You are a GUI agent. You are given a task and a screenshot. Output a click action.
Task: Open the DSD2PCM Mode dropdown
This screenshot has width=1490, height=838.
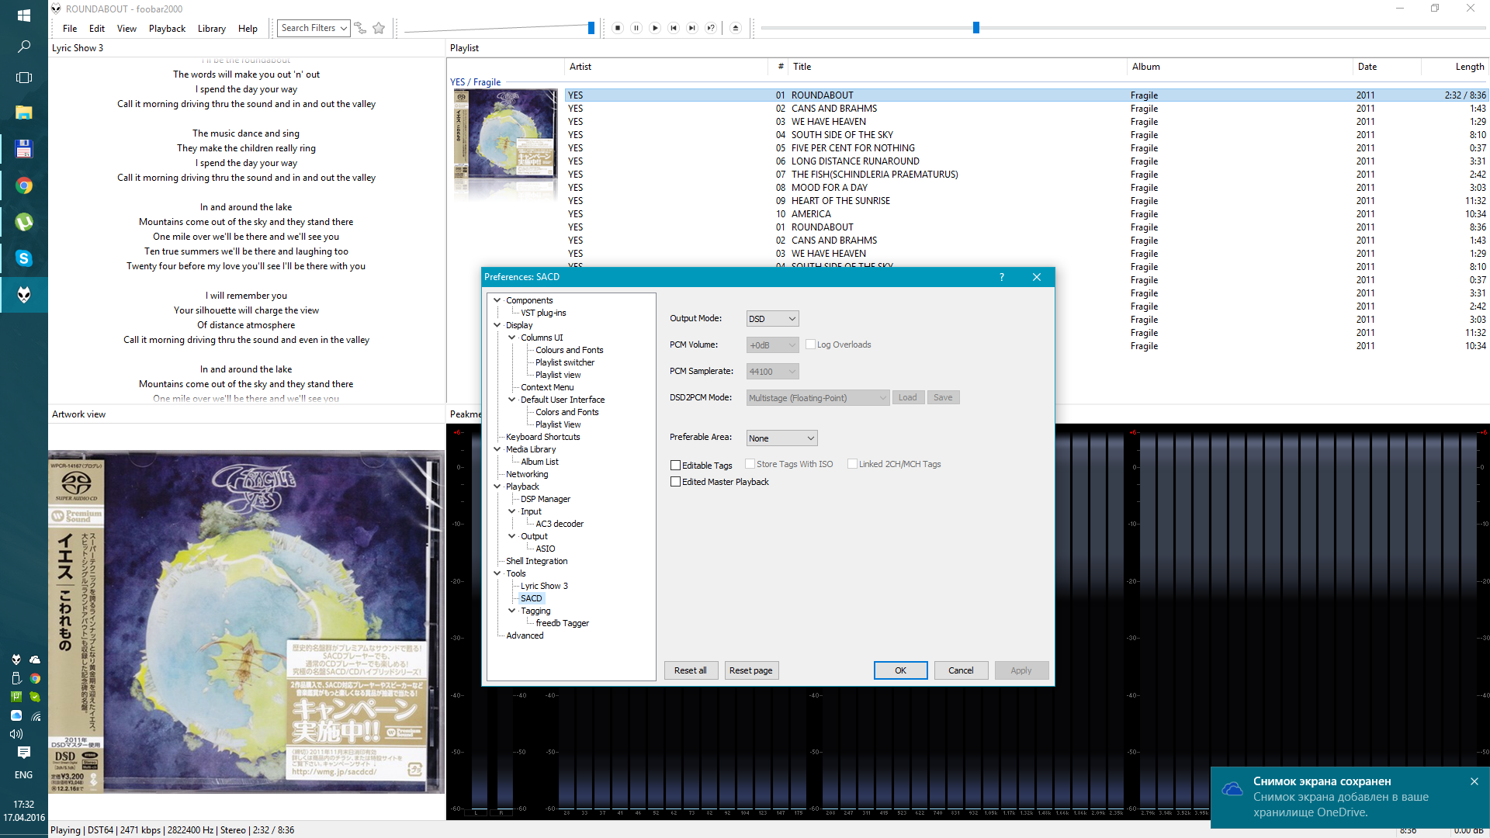point(817,398)
